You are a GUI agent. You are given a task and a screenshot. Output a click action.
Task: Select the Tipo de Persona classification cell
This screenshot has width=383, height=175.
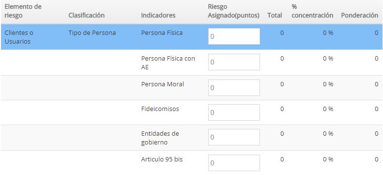click(92, 33)
